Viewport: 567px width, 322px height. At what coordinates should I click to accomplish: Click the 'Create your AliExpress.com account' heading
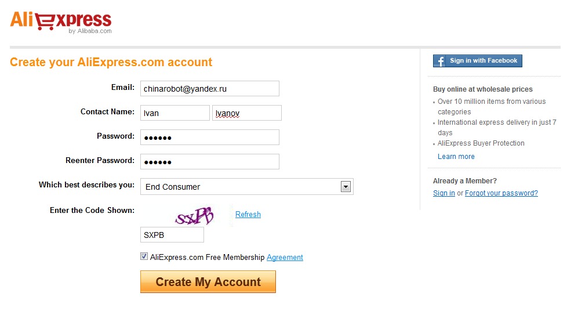111,62
